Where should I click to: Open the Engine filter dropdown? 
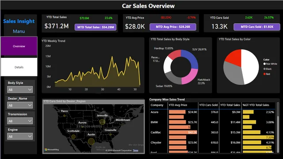tap(20, 136)
